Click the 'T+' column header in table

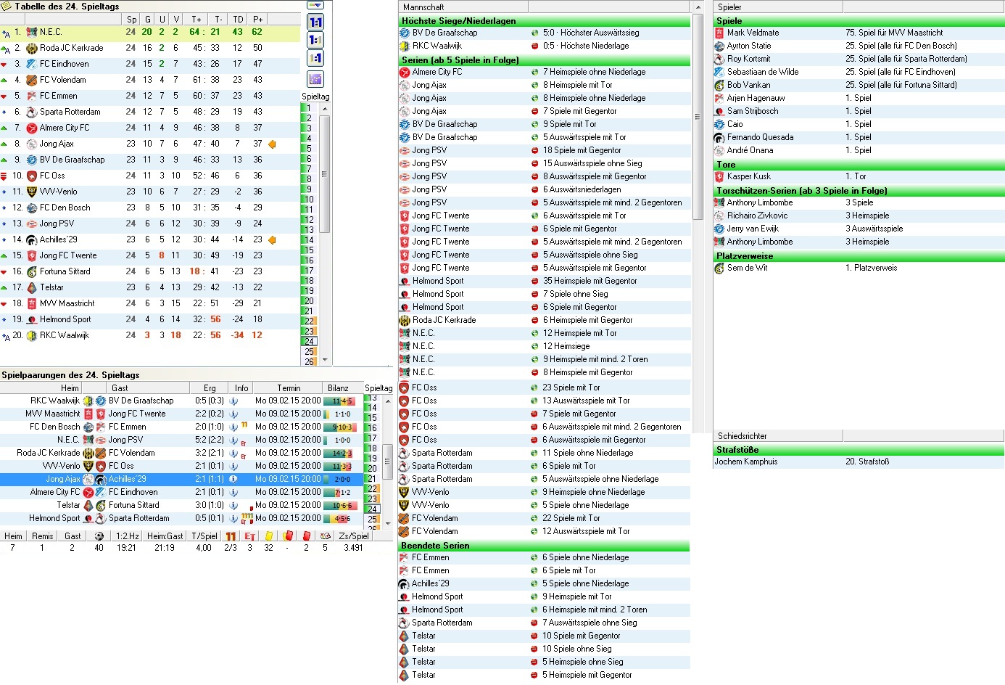pos(197,19)
